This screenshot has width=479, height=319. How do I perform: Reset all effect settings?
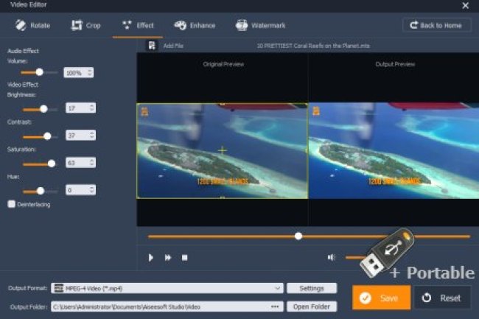pos(442,298)
